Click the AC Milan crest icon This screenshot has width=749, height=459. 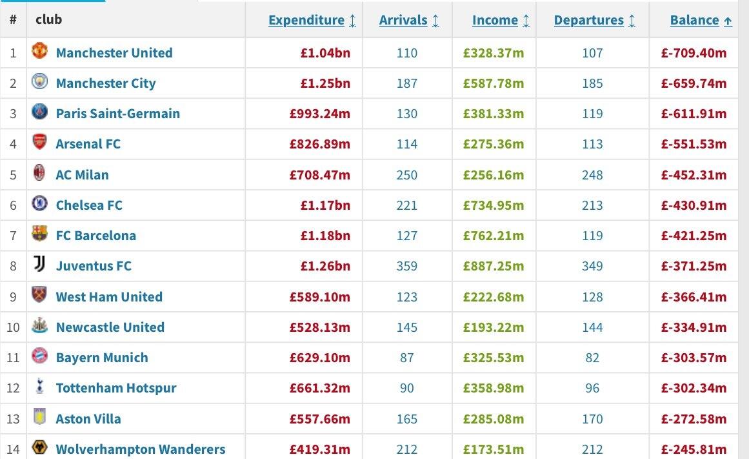39,174
